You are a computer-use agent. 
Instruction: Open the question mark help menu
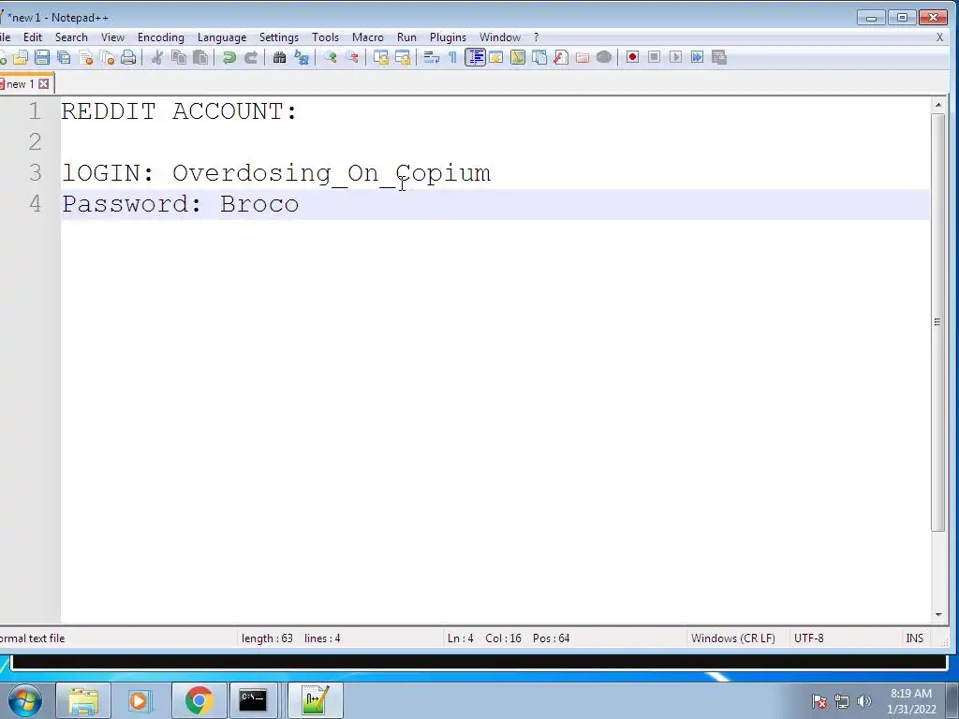tap(537, 37)
